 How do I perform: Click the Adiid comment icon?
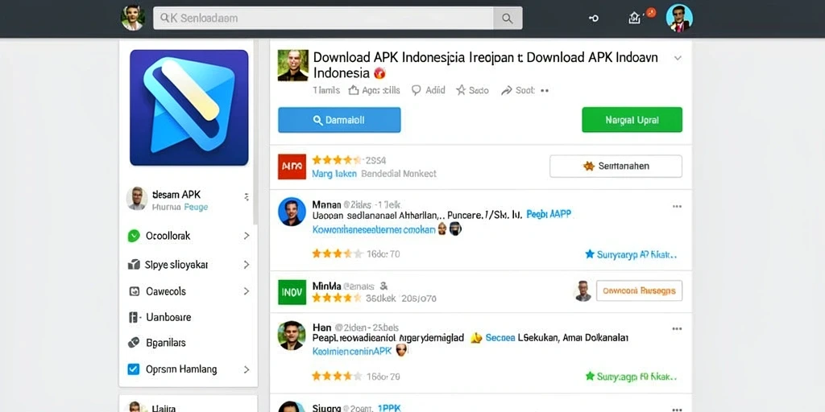[x=417, y=90]
